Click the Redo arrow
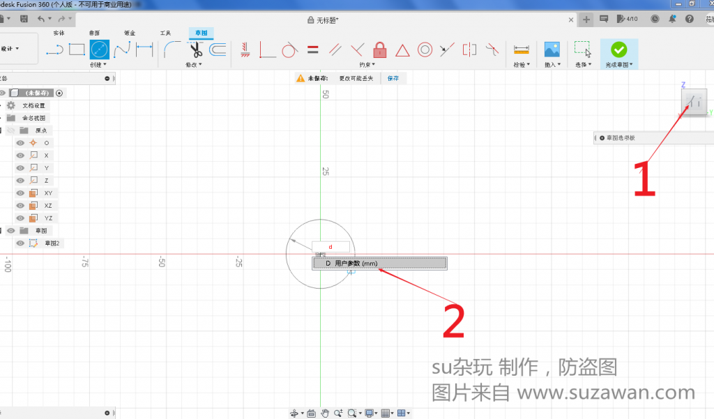The width and height of the screenshot is (714, 419). 61,19
